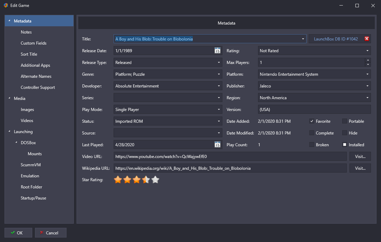381x242 pixels.
Task: Open the Emulation page
Action: click(30, 176)
